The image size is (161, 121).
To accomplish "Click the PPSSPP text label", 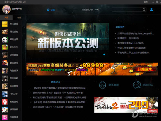I will point(14,94).
